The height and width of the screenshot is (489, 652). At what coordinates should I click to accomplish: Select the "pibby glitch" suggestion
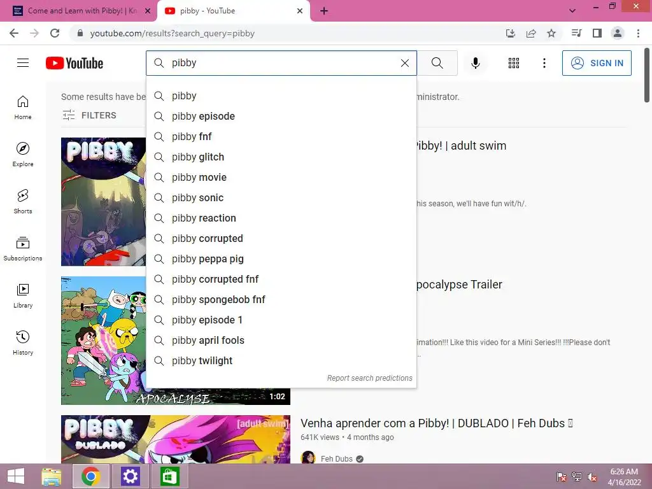tap(281, 157)
